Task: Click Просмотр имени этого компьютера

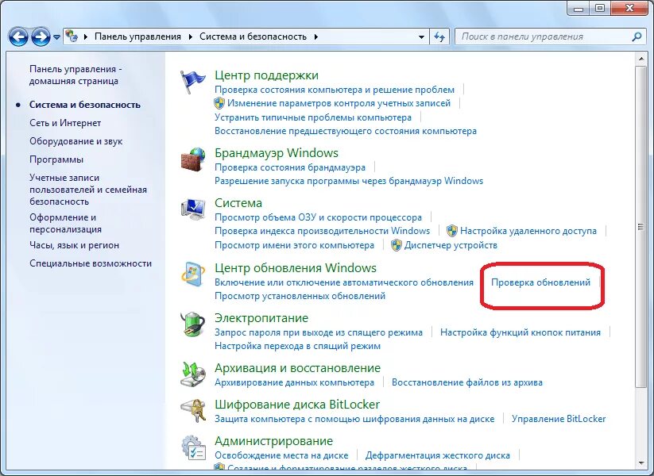Action: click(x=295, y=245)
